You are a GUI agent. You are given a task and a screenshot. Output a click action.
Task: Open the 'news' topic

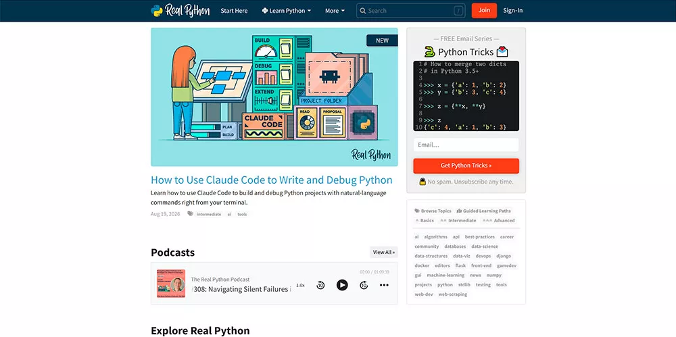(x=475, y=275)
